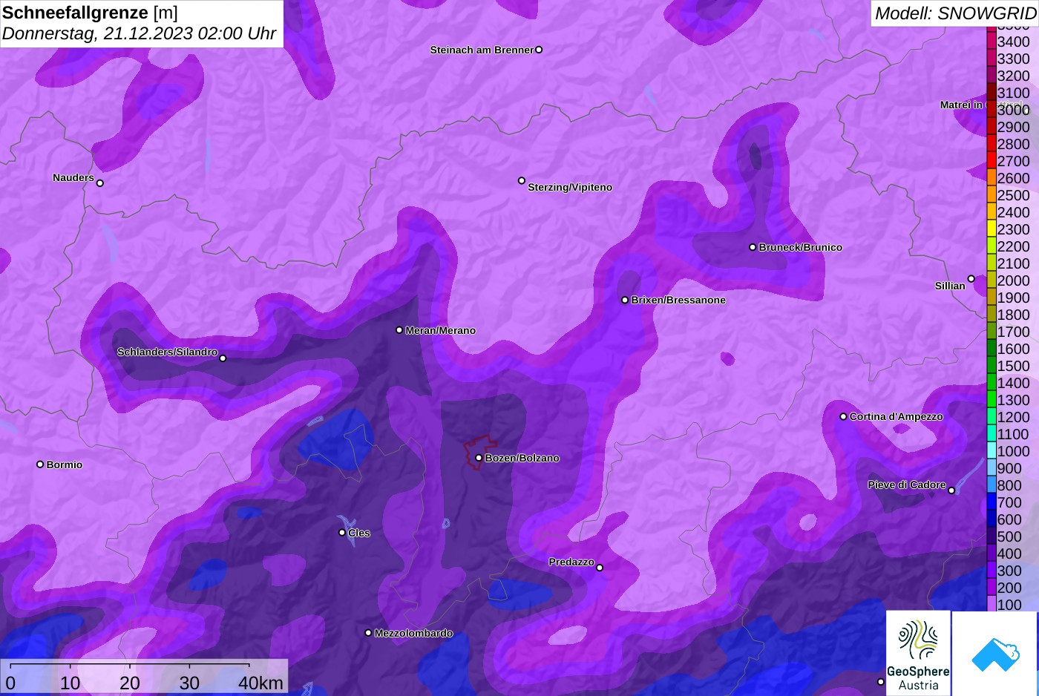1039x696 pixels.
Task: Select the Cles location dot
Action: point(342,532)
